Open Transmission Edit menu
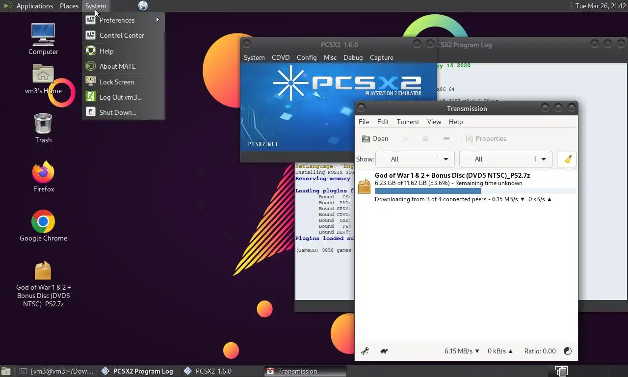This screenshot has height=377, width=628. pos(383,122)
